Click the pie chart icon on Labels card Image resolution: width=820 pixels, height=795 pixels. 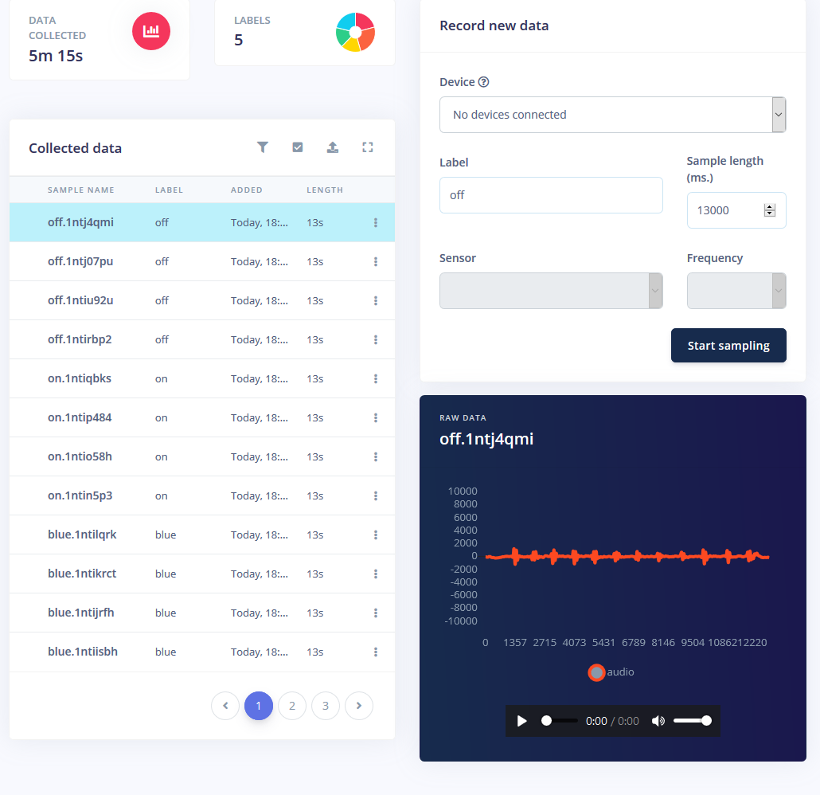tap(355, 32)
